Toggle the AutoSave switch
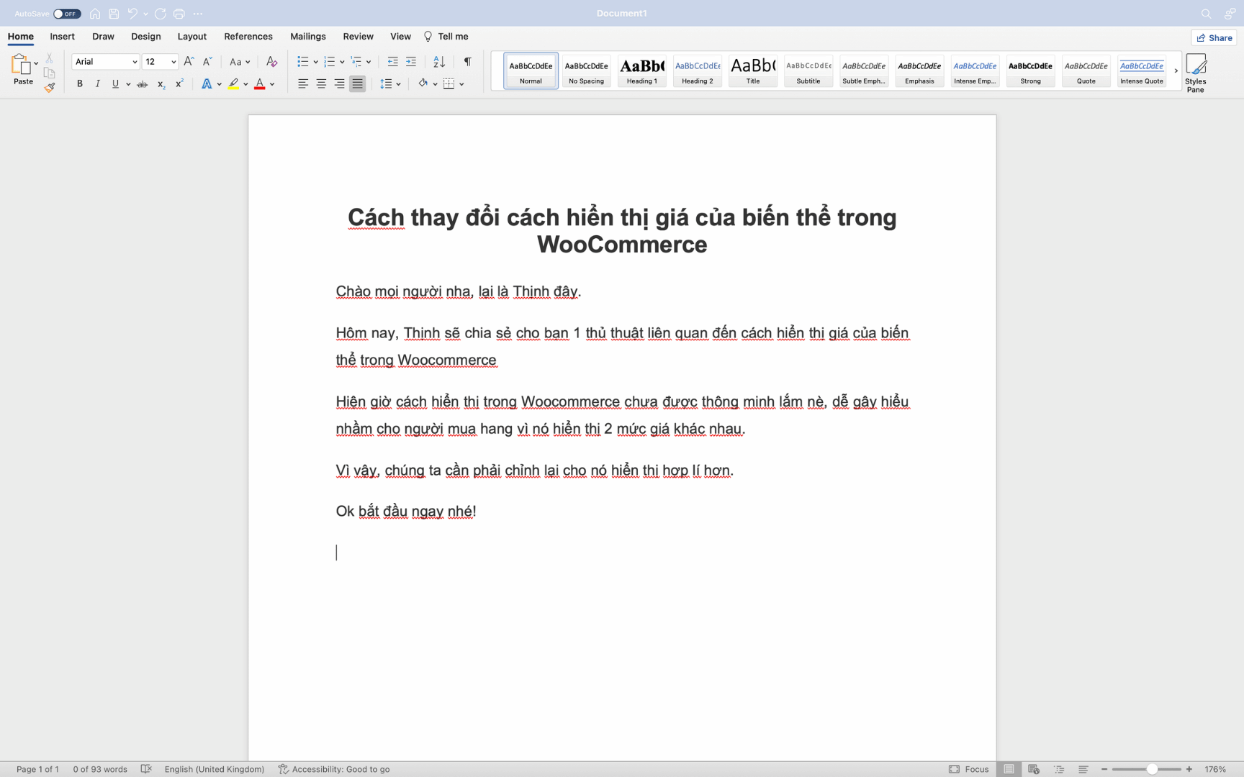This screenshot has height=777, width=1244. pyautogui.click(x=67, y=14)
